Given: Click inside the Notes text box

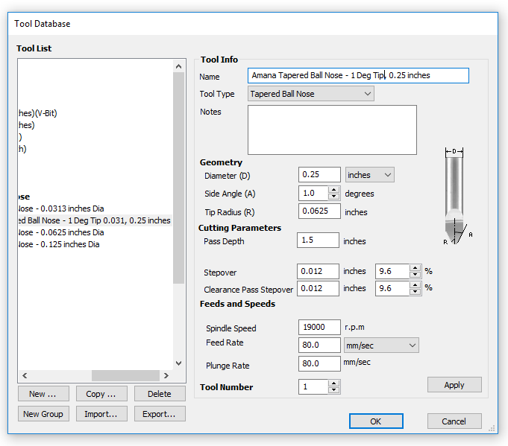Looking at the screenshot, I should [x=332, y=130].
